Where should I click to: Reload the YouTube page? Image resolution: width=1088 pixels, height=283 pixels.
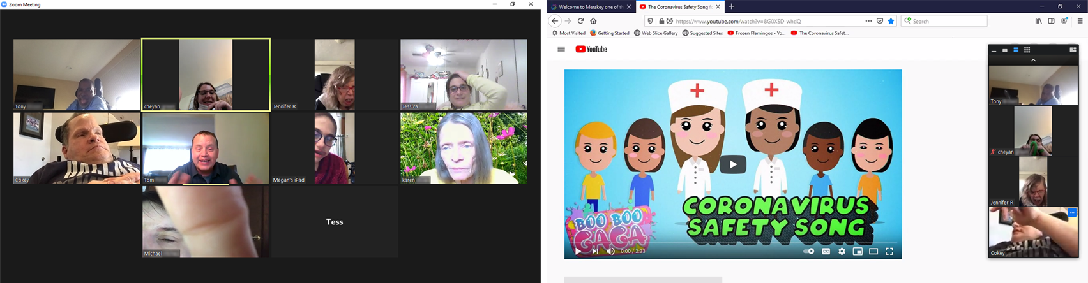(x=580, y=21)
